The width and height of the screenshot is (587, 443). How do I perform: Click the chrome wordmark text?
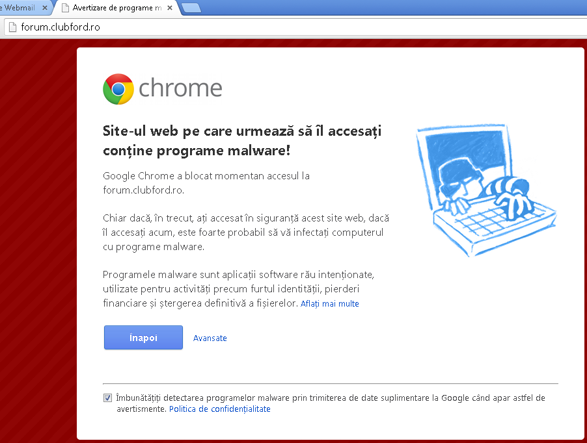coord(180,88)
